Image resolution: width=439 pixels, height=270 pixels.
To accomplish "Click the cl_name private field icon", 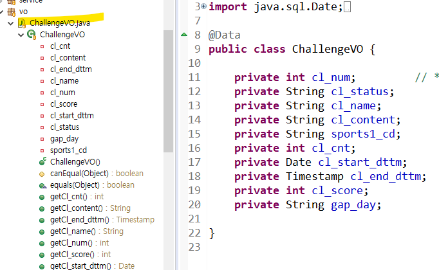I will [x=42, y=82].
